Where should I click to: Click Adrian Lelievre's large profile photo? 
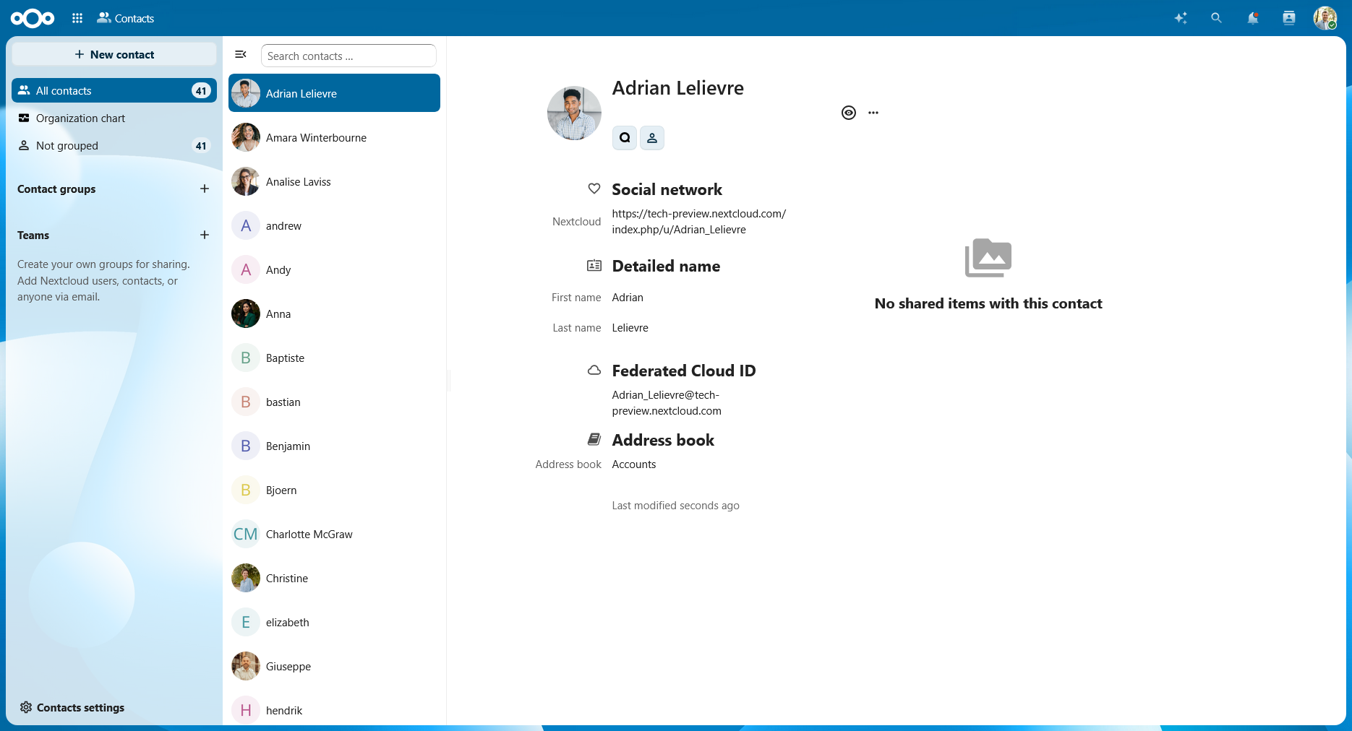pos(574,113)
